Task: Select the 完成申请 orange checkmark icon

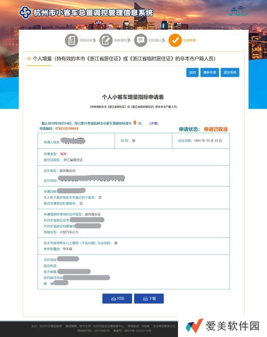Action: click(175, 40)
